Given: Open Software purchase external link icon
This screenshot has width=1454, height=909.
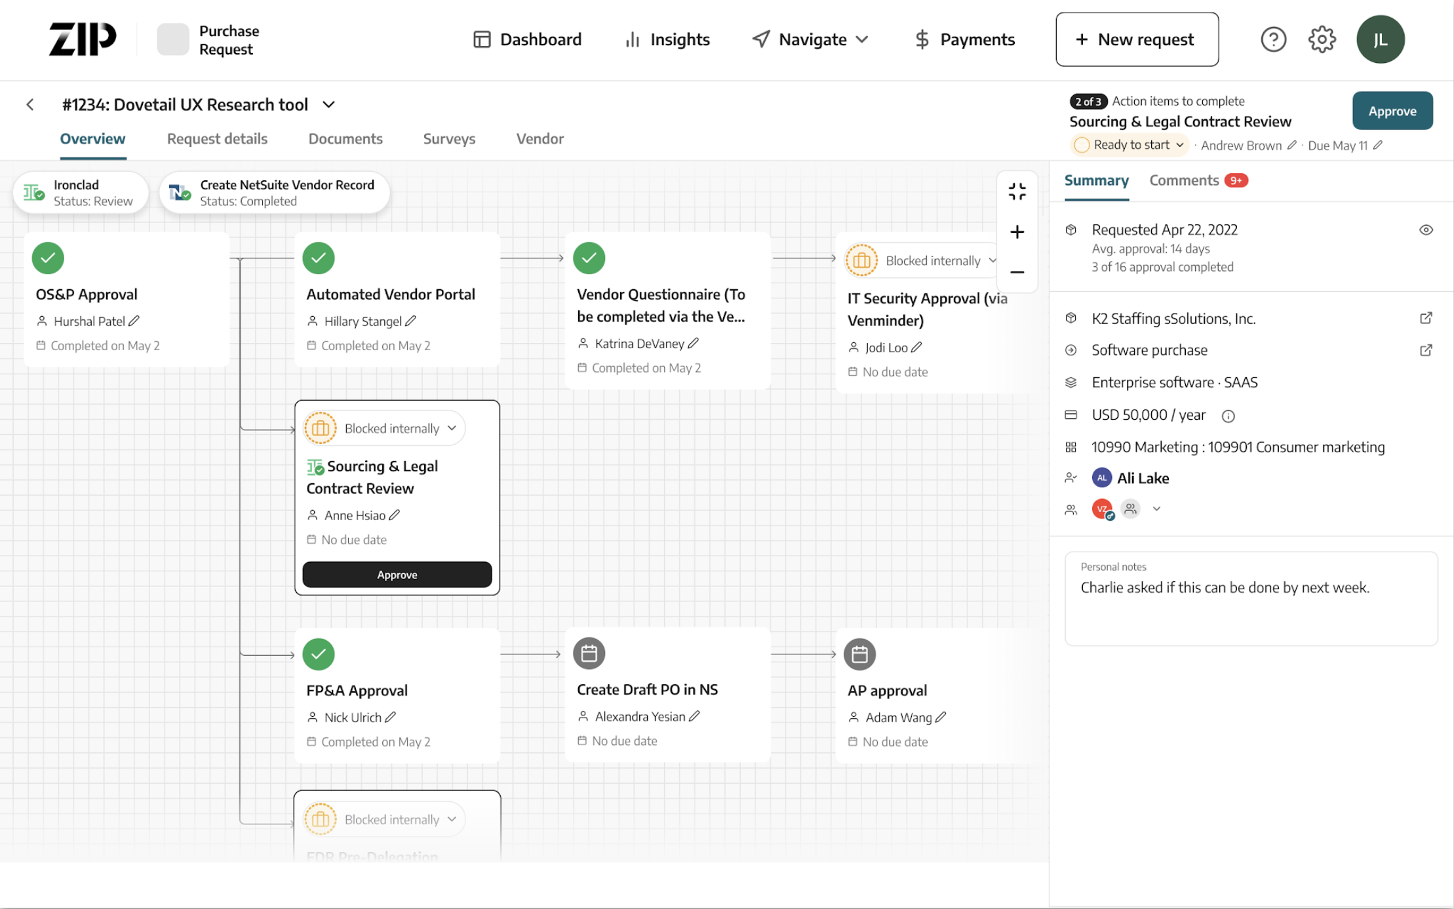Looking at the screenshot, I should click(1426, 350).
